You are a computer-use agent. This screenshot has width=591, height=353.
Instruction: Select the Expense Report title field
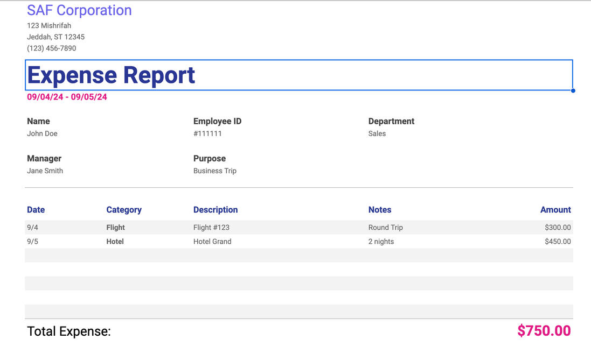[111, 75]
